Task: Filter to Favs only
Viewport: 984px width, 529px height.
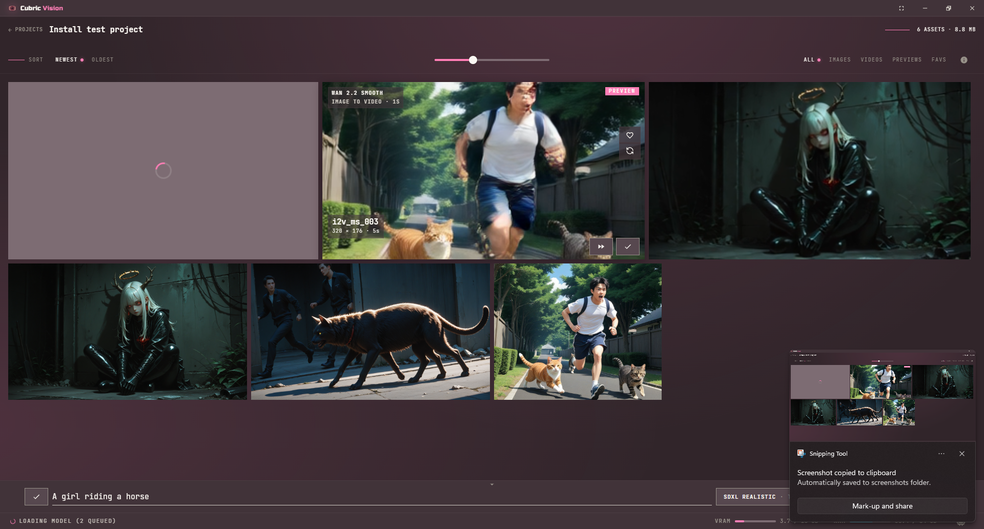Action: 939,60
